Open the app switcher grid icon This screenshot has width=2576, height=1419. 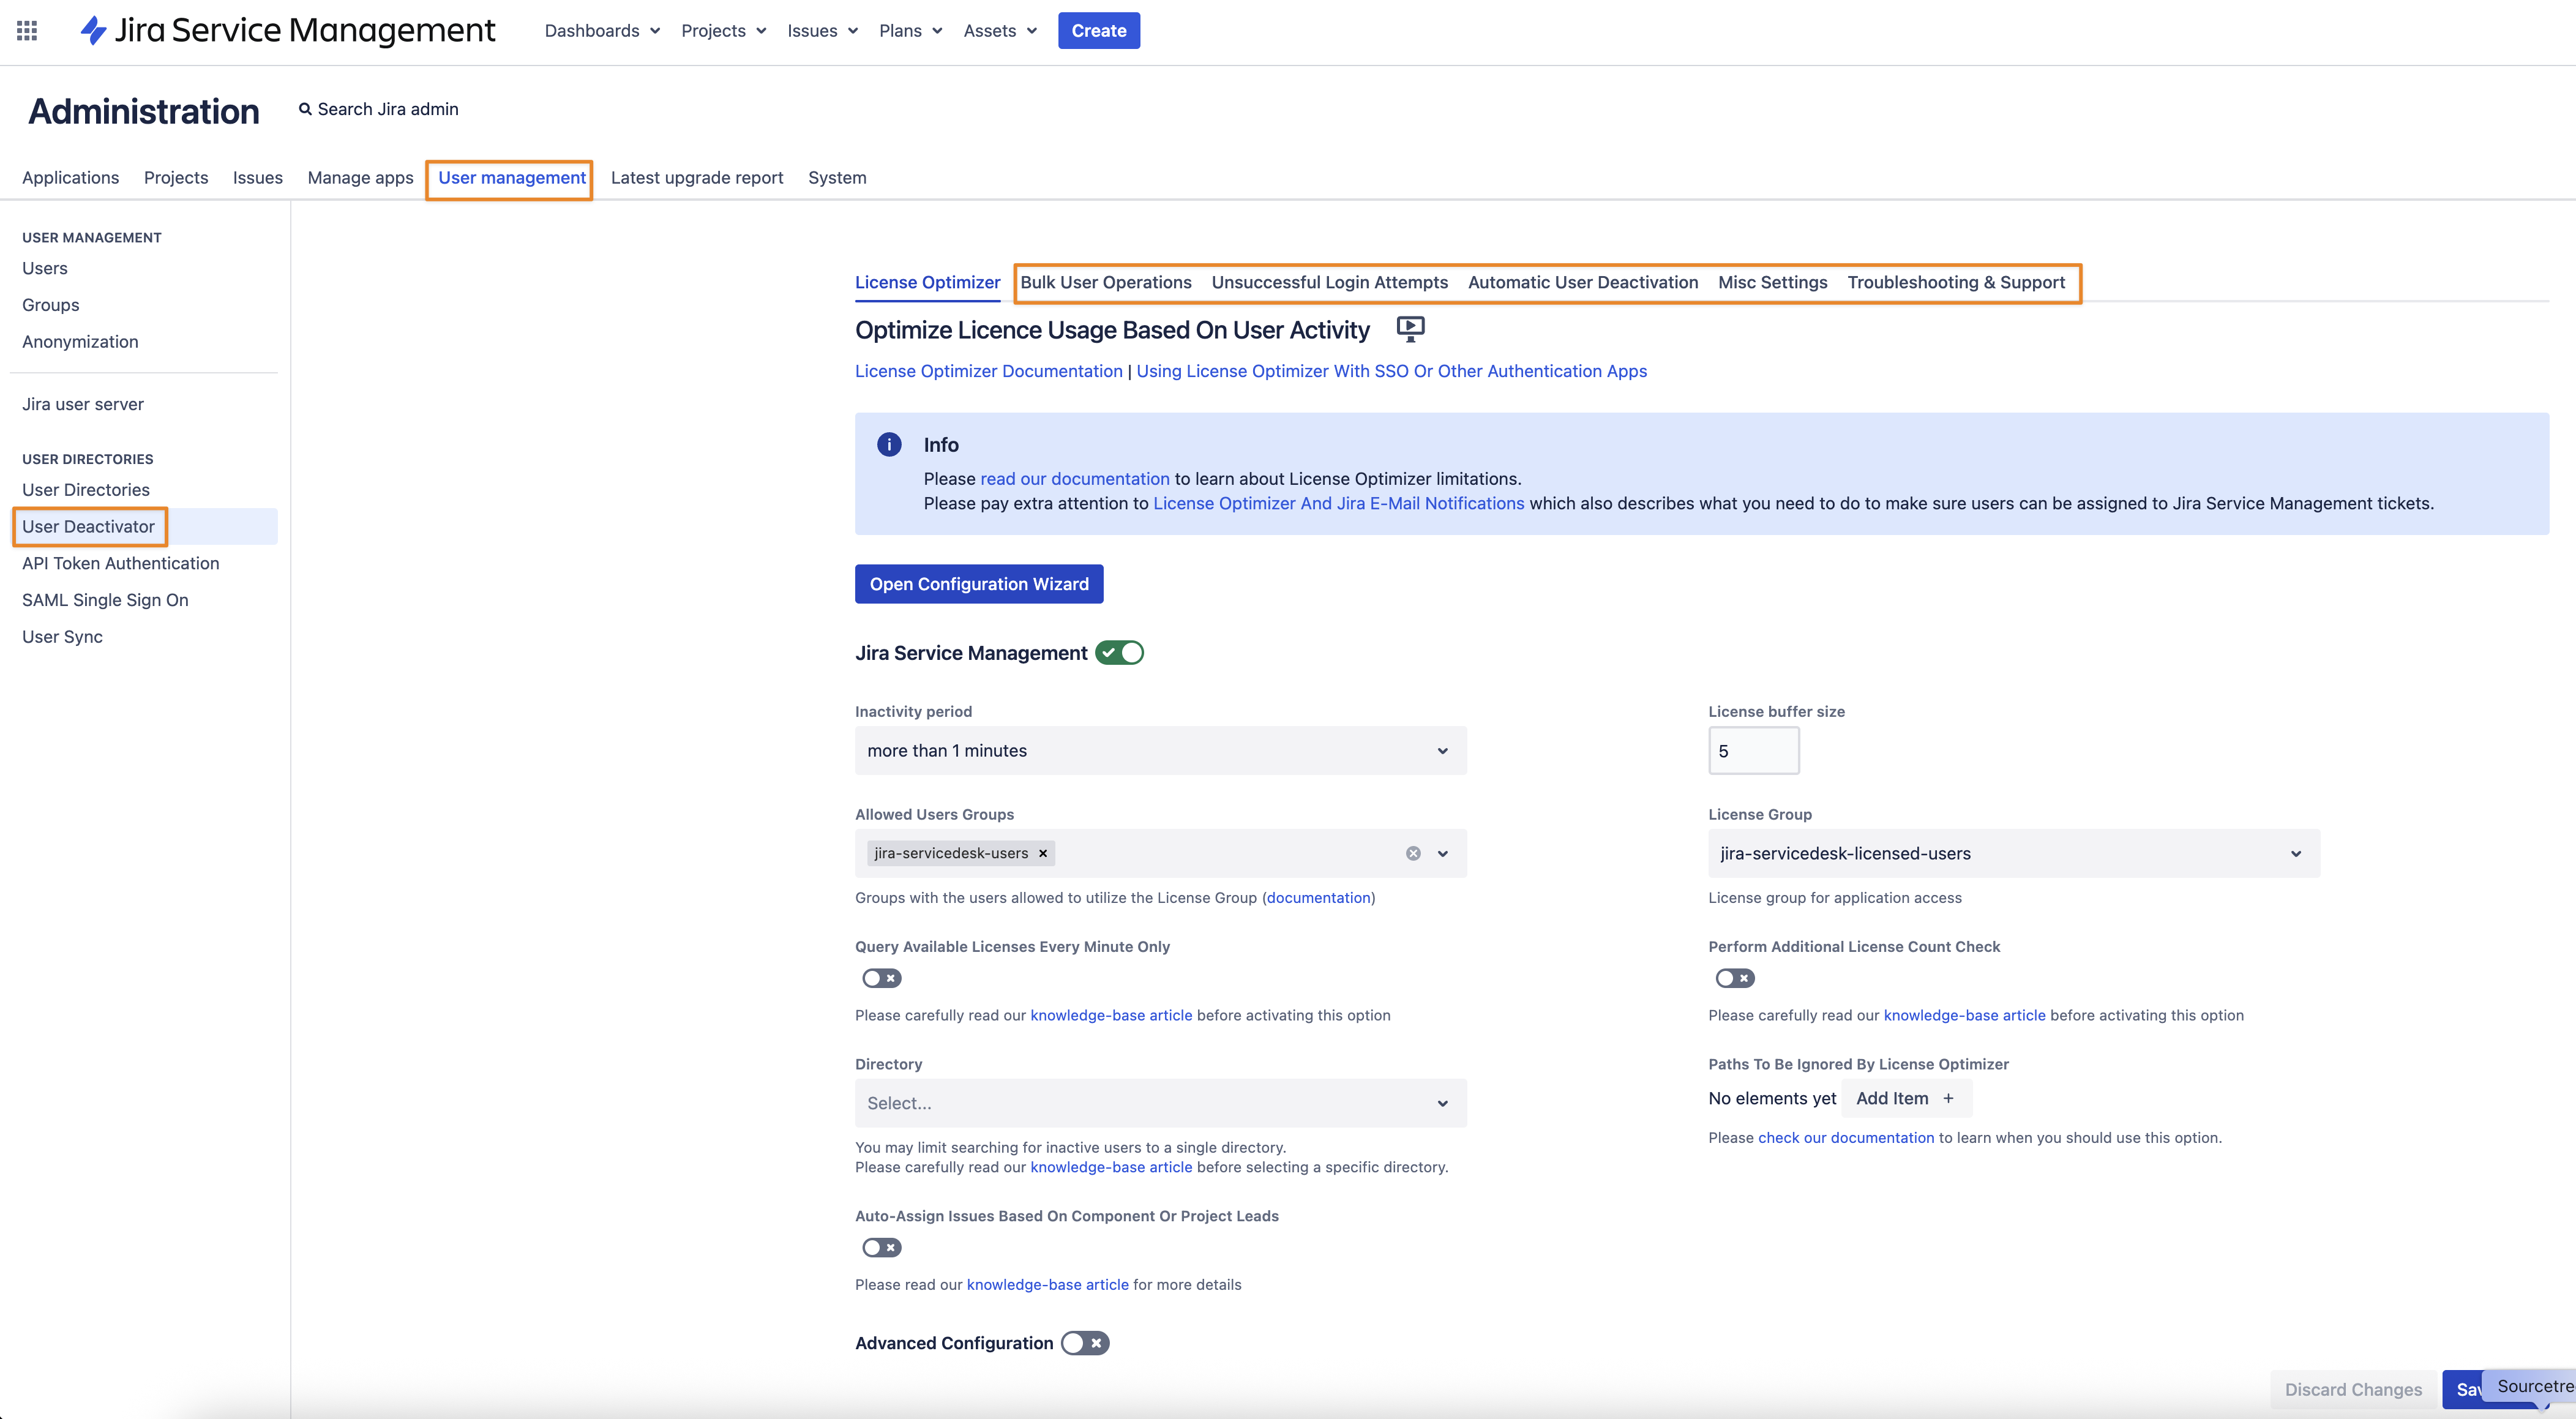[x=27, y=31]
